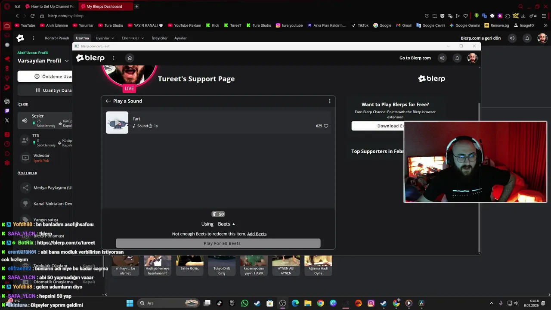Open notifications bell in the Blerp popup header
Viewport: 551px width, 310px height.
(x=457, y=58)
